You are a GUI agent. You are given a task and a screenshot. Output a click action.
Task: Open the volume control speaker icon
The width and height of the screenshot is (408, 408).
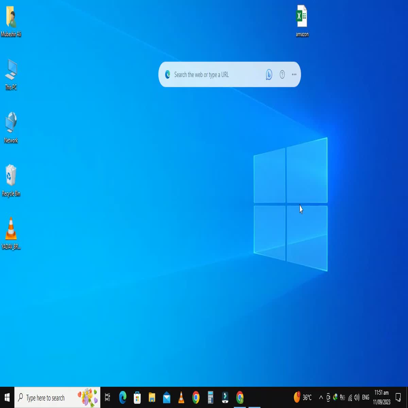357,397
